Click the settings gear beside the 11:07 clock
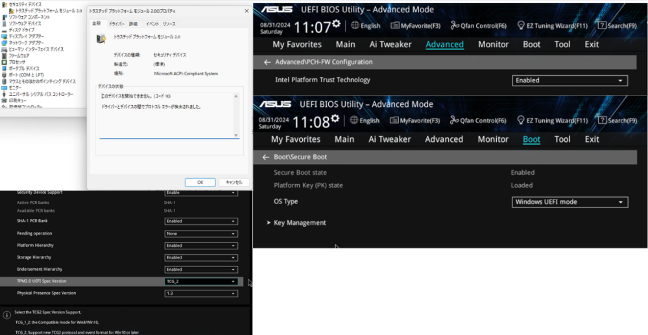Image resolution: width=648 pixels, height=335 pixels. 337,23
